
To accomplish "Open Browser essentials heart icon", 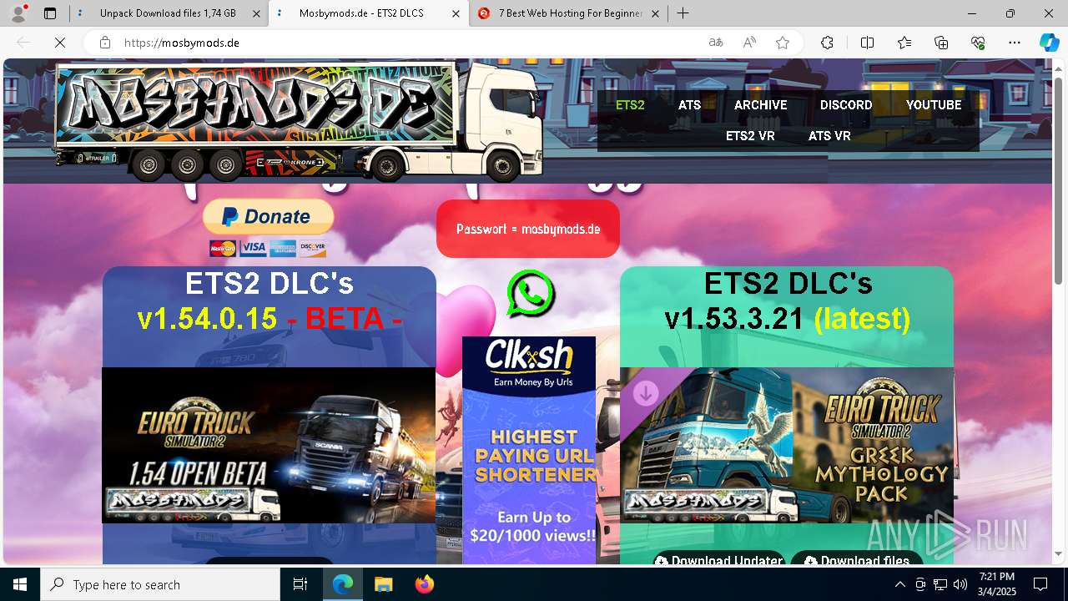I will tap(978, 43).
